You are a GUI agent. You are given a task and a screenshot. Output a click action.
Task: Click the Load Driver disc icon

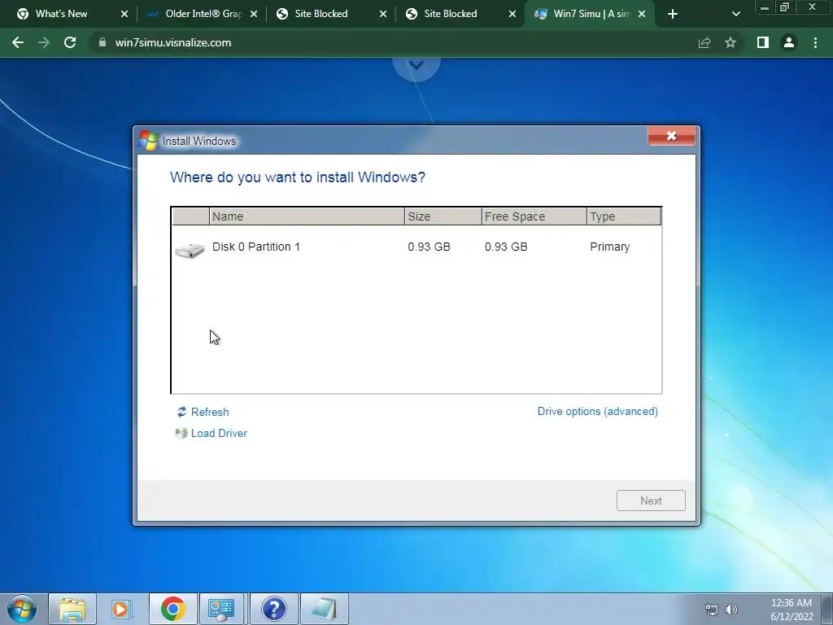point(181,433)
